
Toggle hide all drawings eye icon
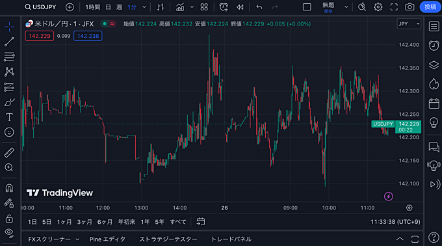pyautogui.click(x=9, y=233)
